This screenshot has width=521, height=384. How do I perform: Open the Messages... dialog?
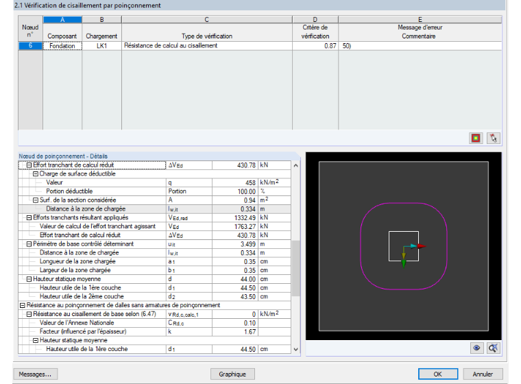pyautogui.click(x=35, y=374)
